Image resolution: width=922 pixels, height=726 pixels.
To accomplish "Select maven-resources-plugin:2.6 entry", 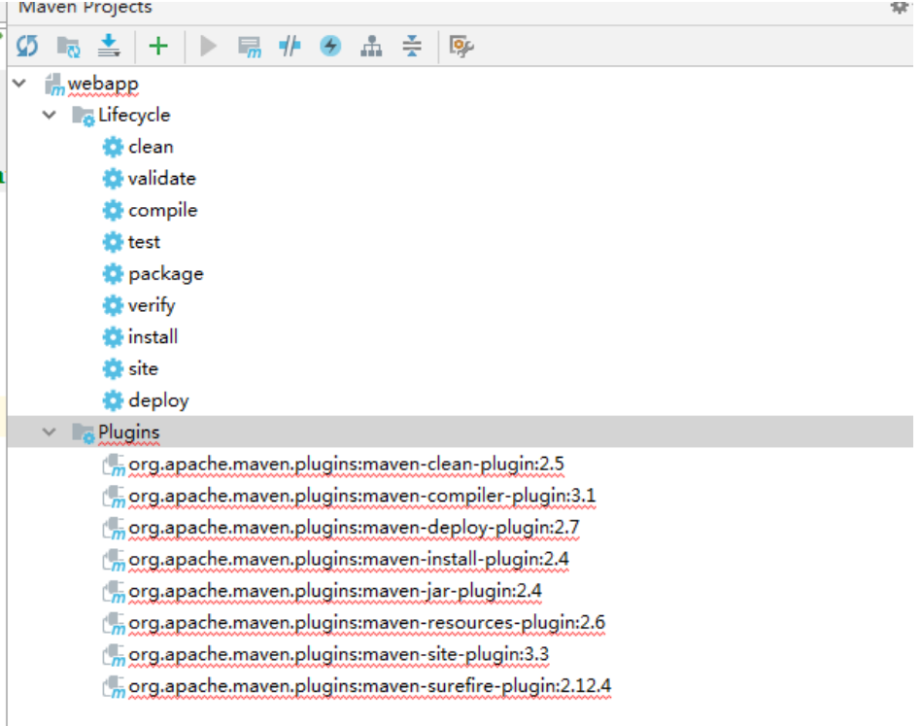I will pos(367,623).
